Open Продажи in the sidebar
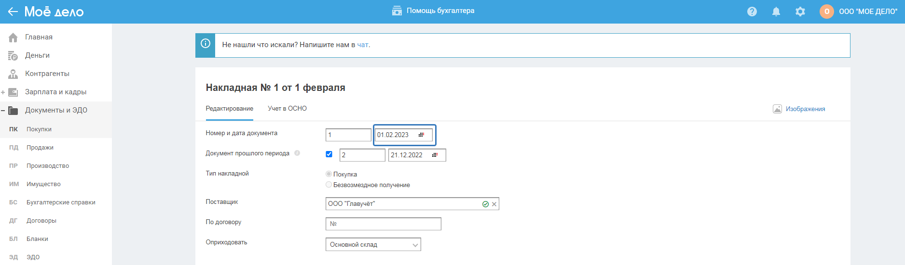905x265 pixels. tap(40, 148)
